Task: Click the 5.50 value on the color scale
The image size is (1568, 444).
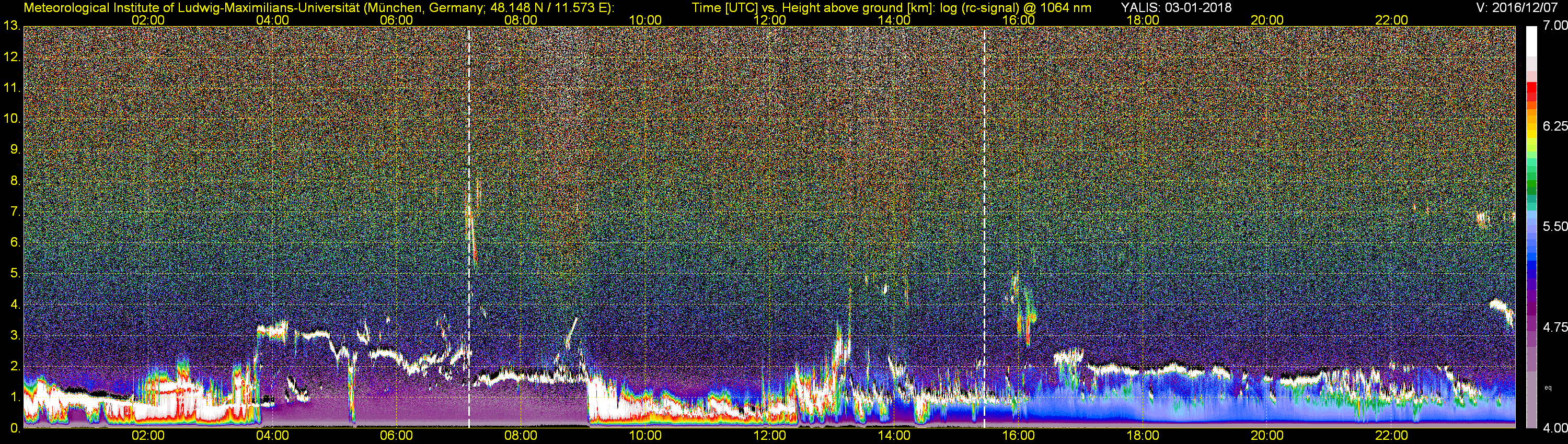Action: (x=1554, y=226)
